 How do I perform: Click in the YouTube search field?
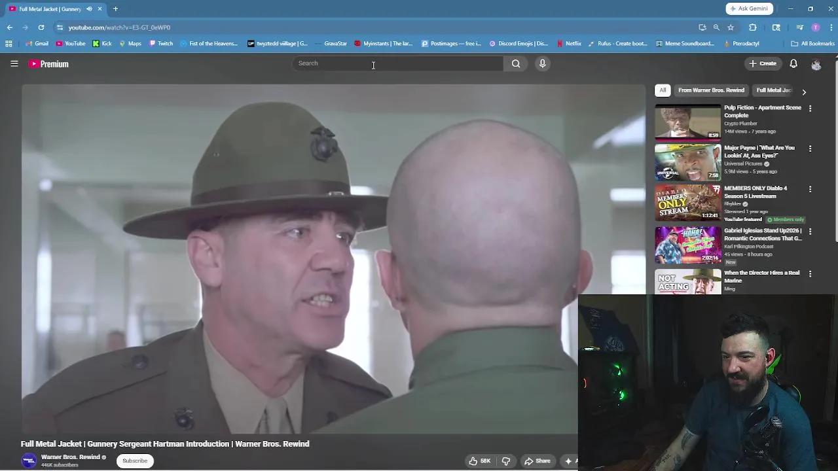(398, 63)
